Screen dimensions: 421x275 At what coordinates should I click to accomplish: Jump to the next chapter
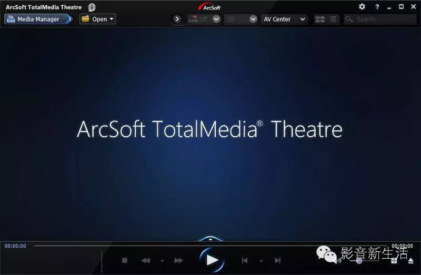tap(278, 260)
